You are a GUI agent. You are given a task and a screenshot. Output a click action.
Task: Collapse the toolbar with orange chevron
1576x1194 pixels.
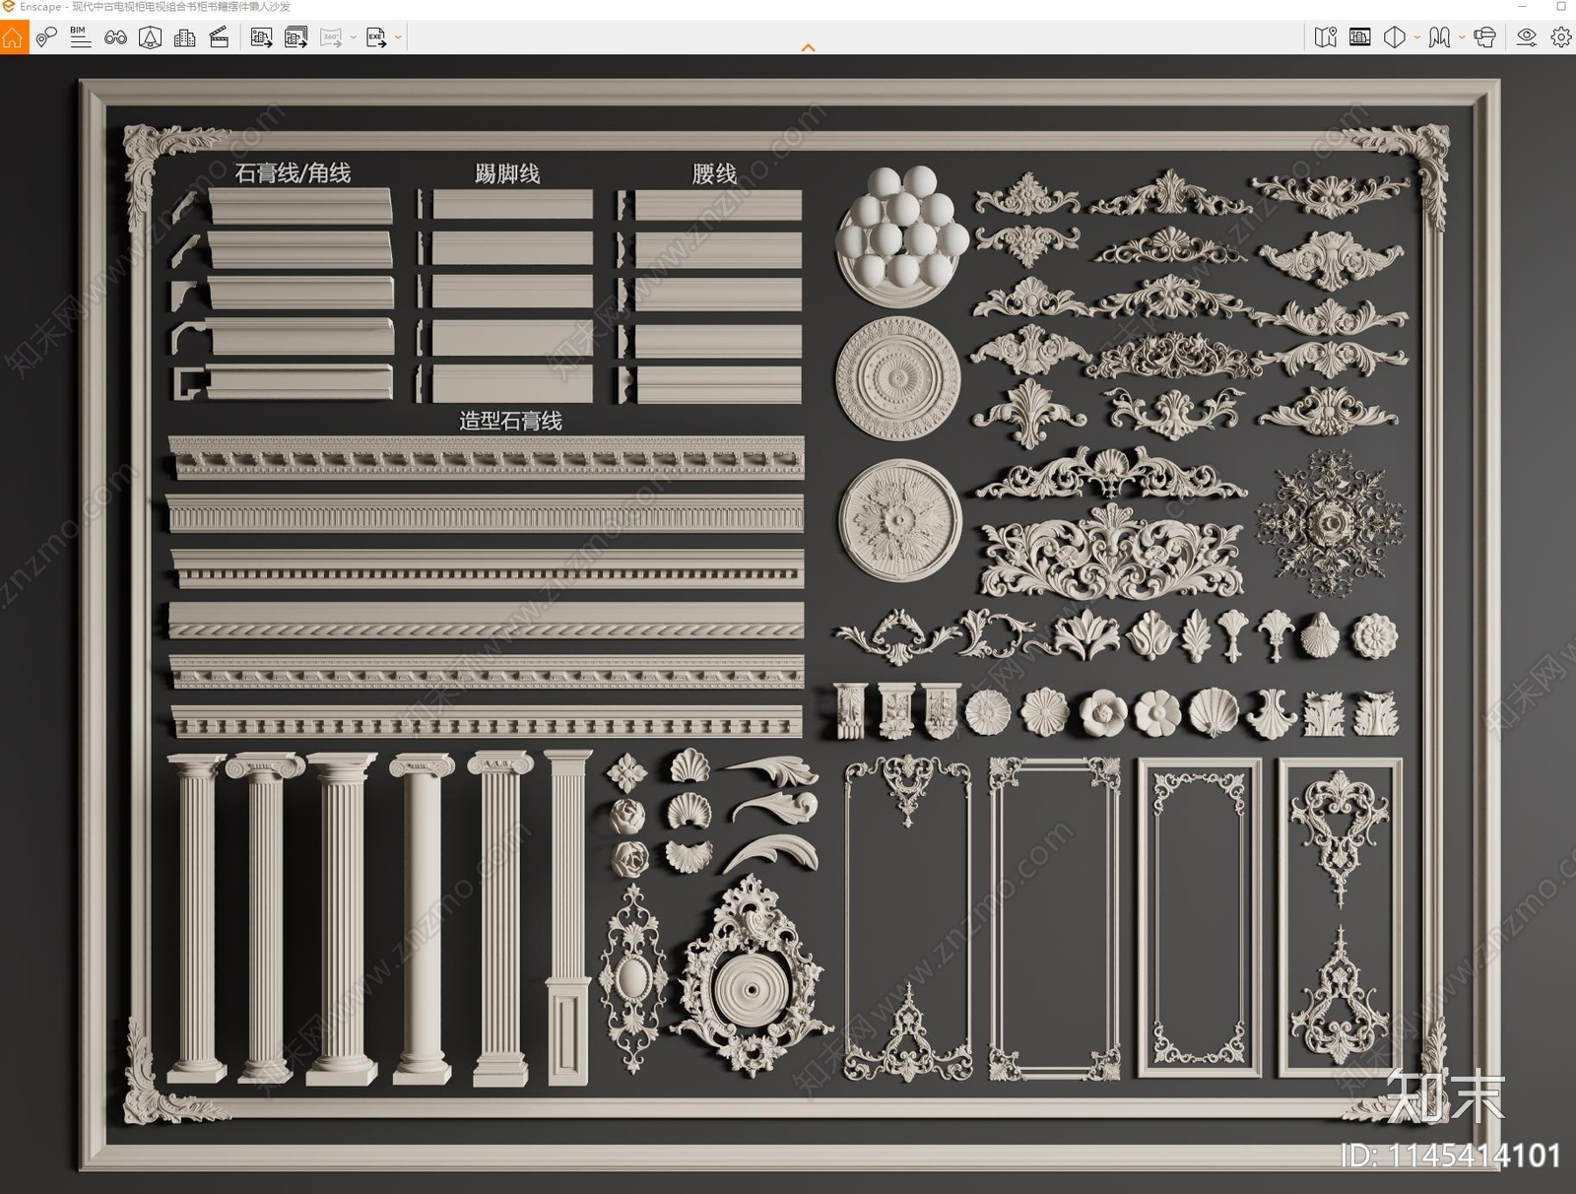coord(809,47)
